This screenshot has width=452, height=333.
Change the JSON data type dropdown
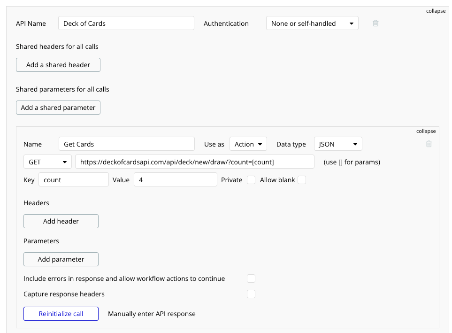coord(337,144)
